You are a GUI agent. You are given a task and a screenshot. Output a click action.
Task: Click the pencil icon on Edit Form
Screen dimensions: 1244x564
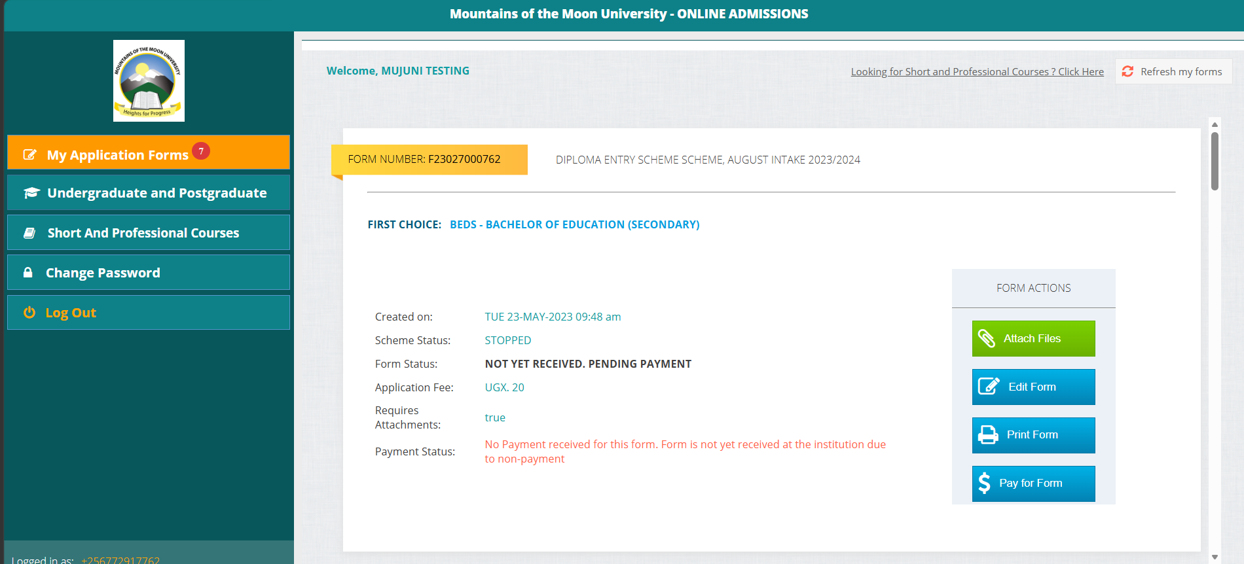[x=988, y=387]
